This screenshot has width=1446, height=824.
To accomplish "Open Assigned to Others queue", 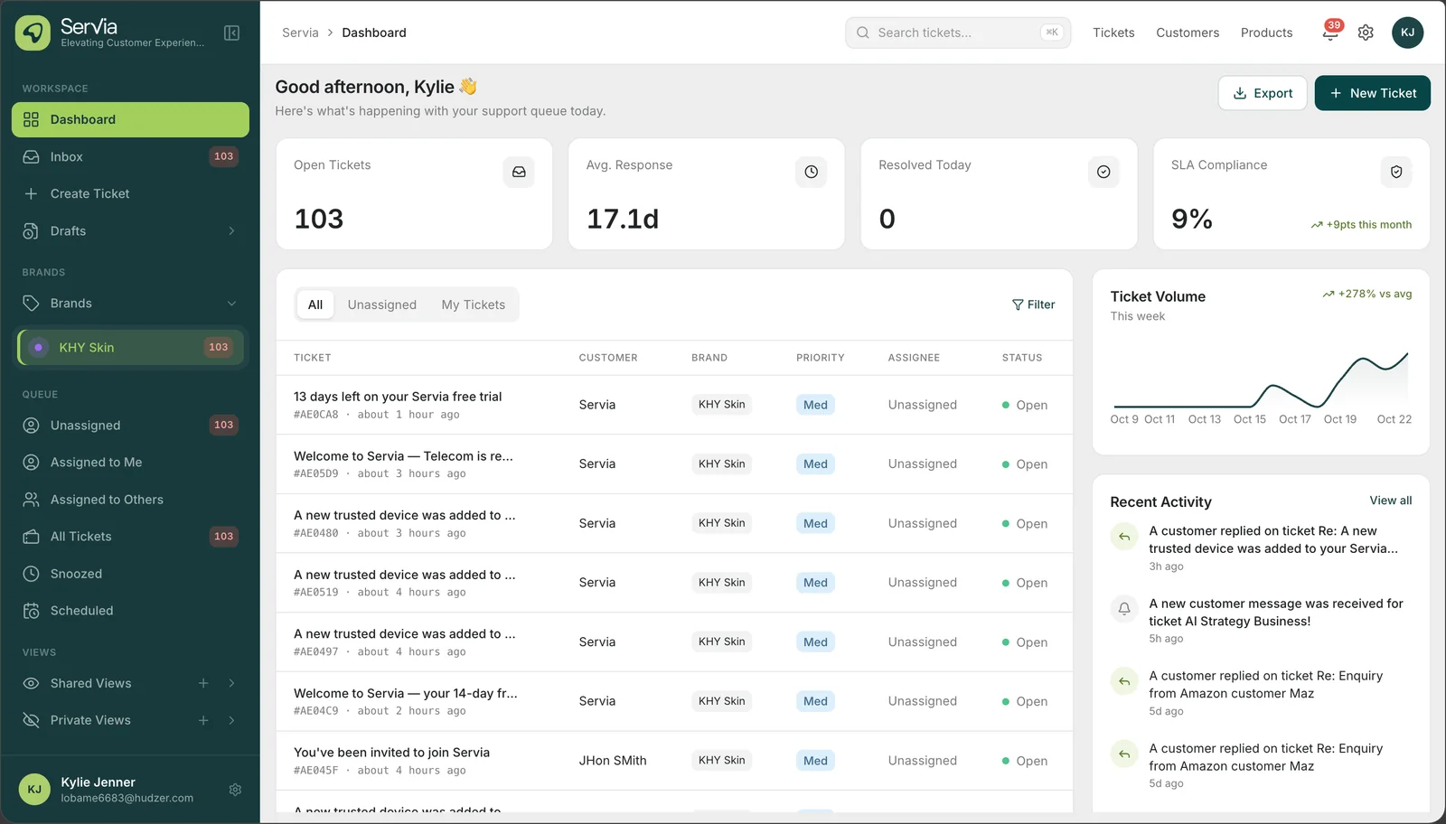I will (x=130, y=500).
